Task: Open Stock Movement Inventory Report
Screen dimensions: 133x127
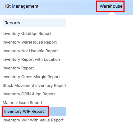Action: pyautogui.click(x=34, y=86)
